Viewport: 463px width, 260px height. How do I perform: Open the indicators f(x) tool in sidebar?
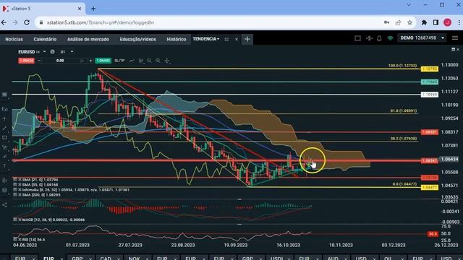point(4,109)
